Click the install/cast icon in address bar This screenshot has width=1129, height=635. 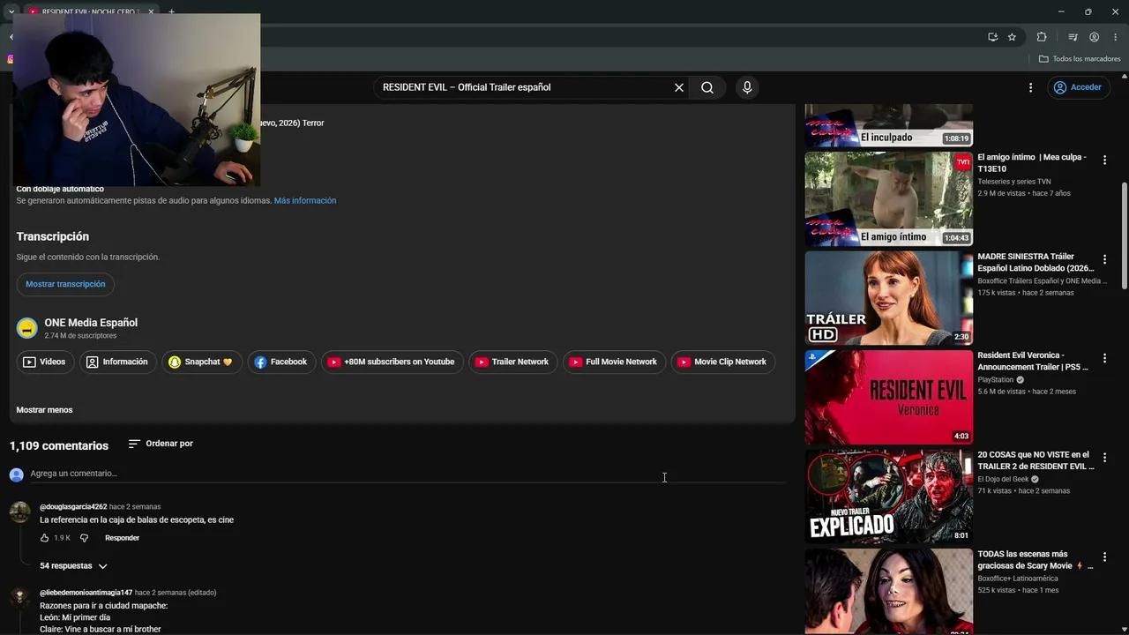pyautogui.click(x=992, y=37)
